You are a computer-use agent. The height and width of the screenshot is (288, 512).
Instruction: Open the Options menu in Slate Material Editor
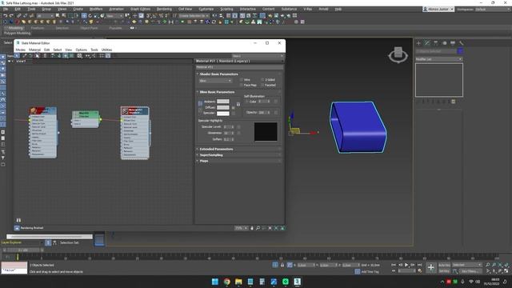coord(82,50)
